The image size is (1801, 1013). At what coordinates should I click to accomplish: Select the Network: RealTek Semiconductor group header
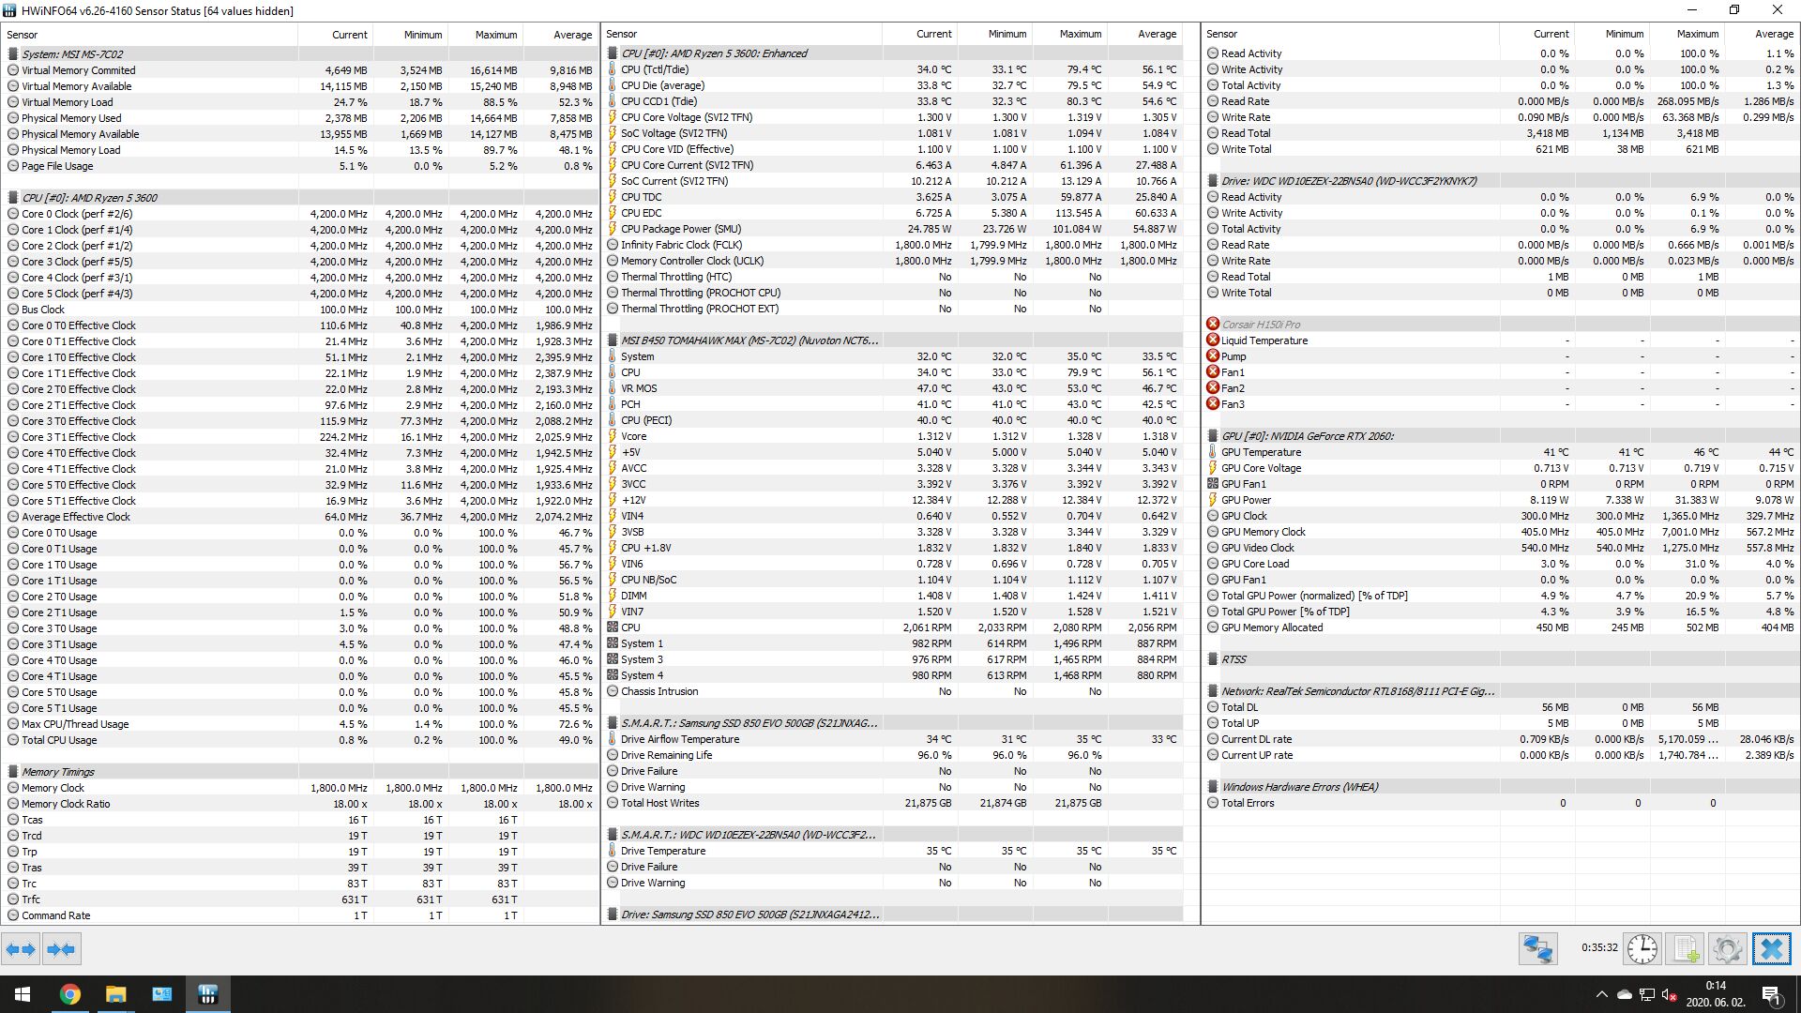coord(1501,691)
